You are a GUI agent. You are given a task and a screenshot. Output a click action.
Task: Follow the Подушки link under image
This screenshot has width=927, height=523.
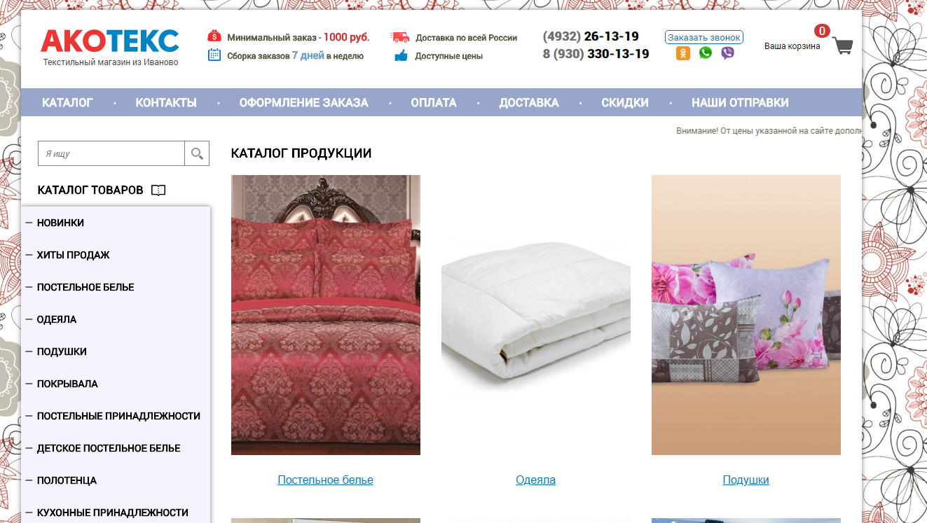746,480
